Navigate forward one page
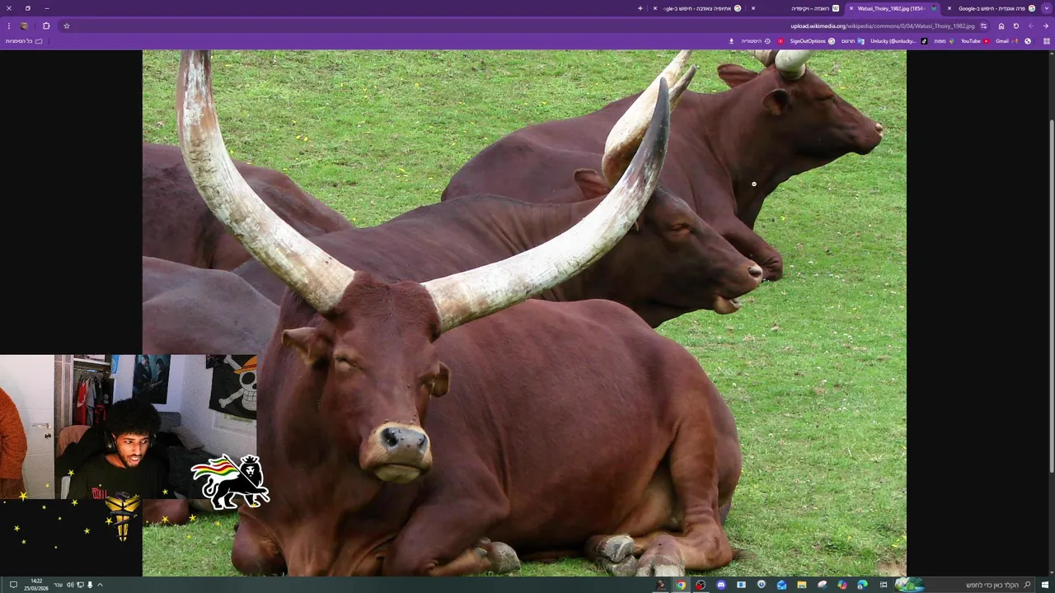 click(1031, 26)
